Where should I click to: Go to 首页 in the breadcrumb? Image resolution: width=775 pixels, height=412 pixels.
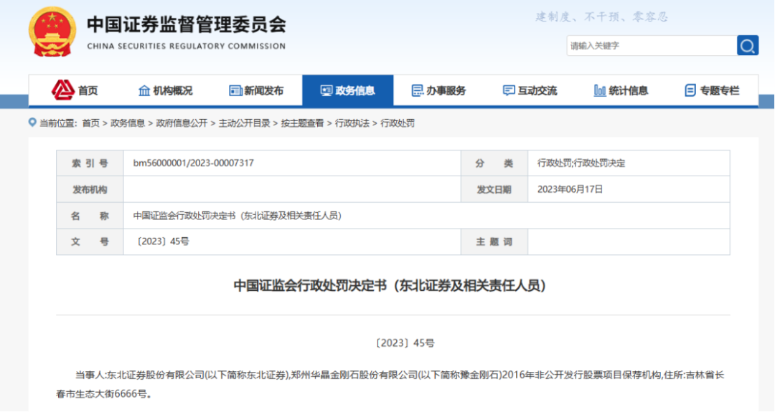[90, 123]
